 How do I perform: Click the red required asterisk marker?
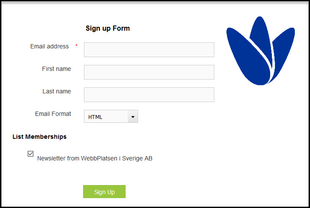[x=76, y=46]
